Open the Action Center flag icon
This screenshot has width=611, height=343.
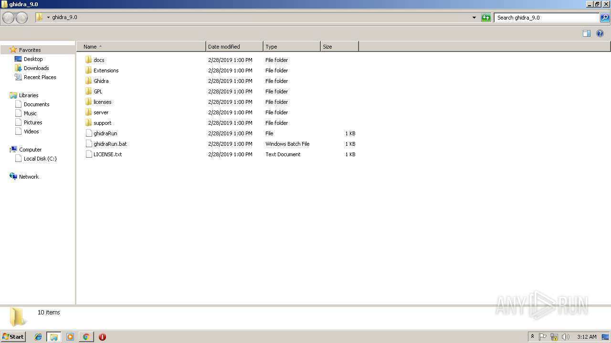click(x=543, y=337)
